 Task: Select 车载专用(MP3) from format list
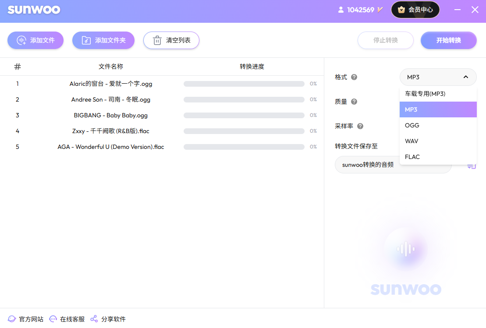(438, 94)
